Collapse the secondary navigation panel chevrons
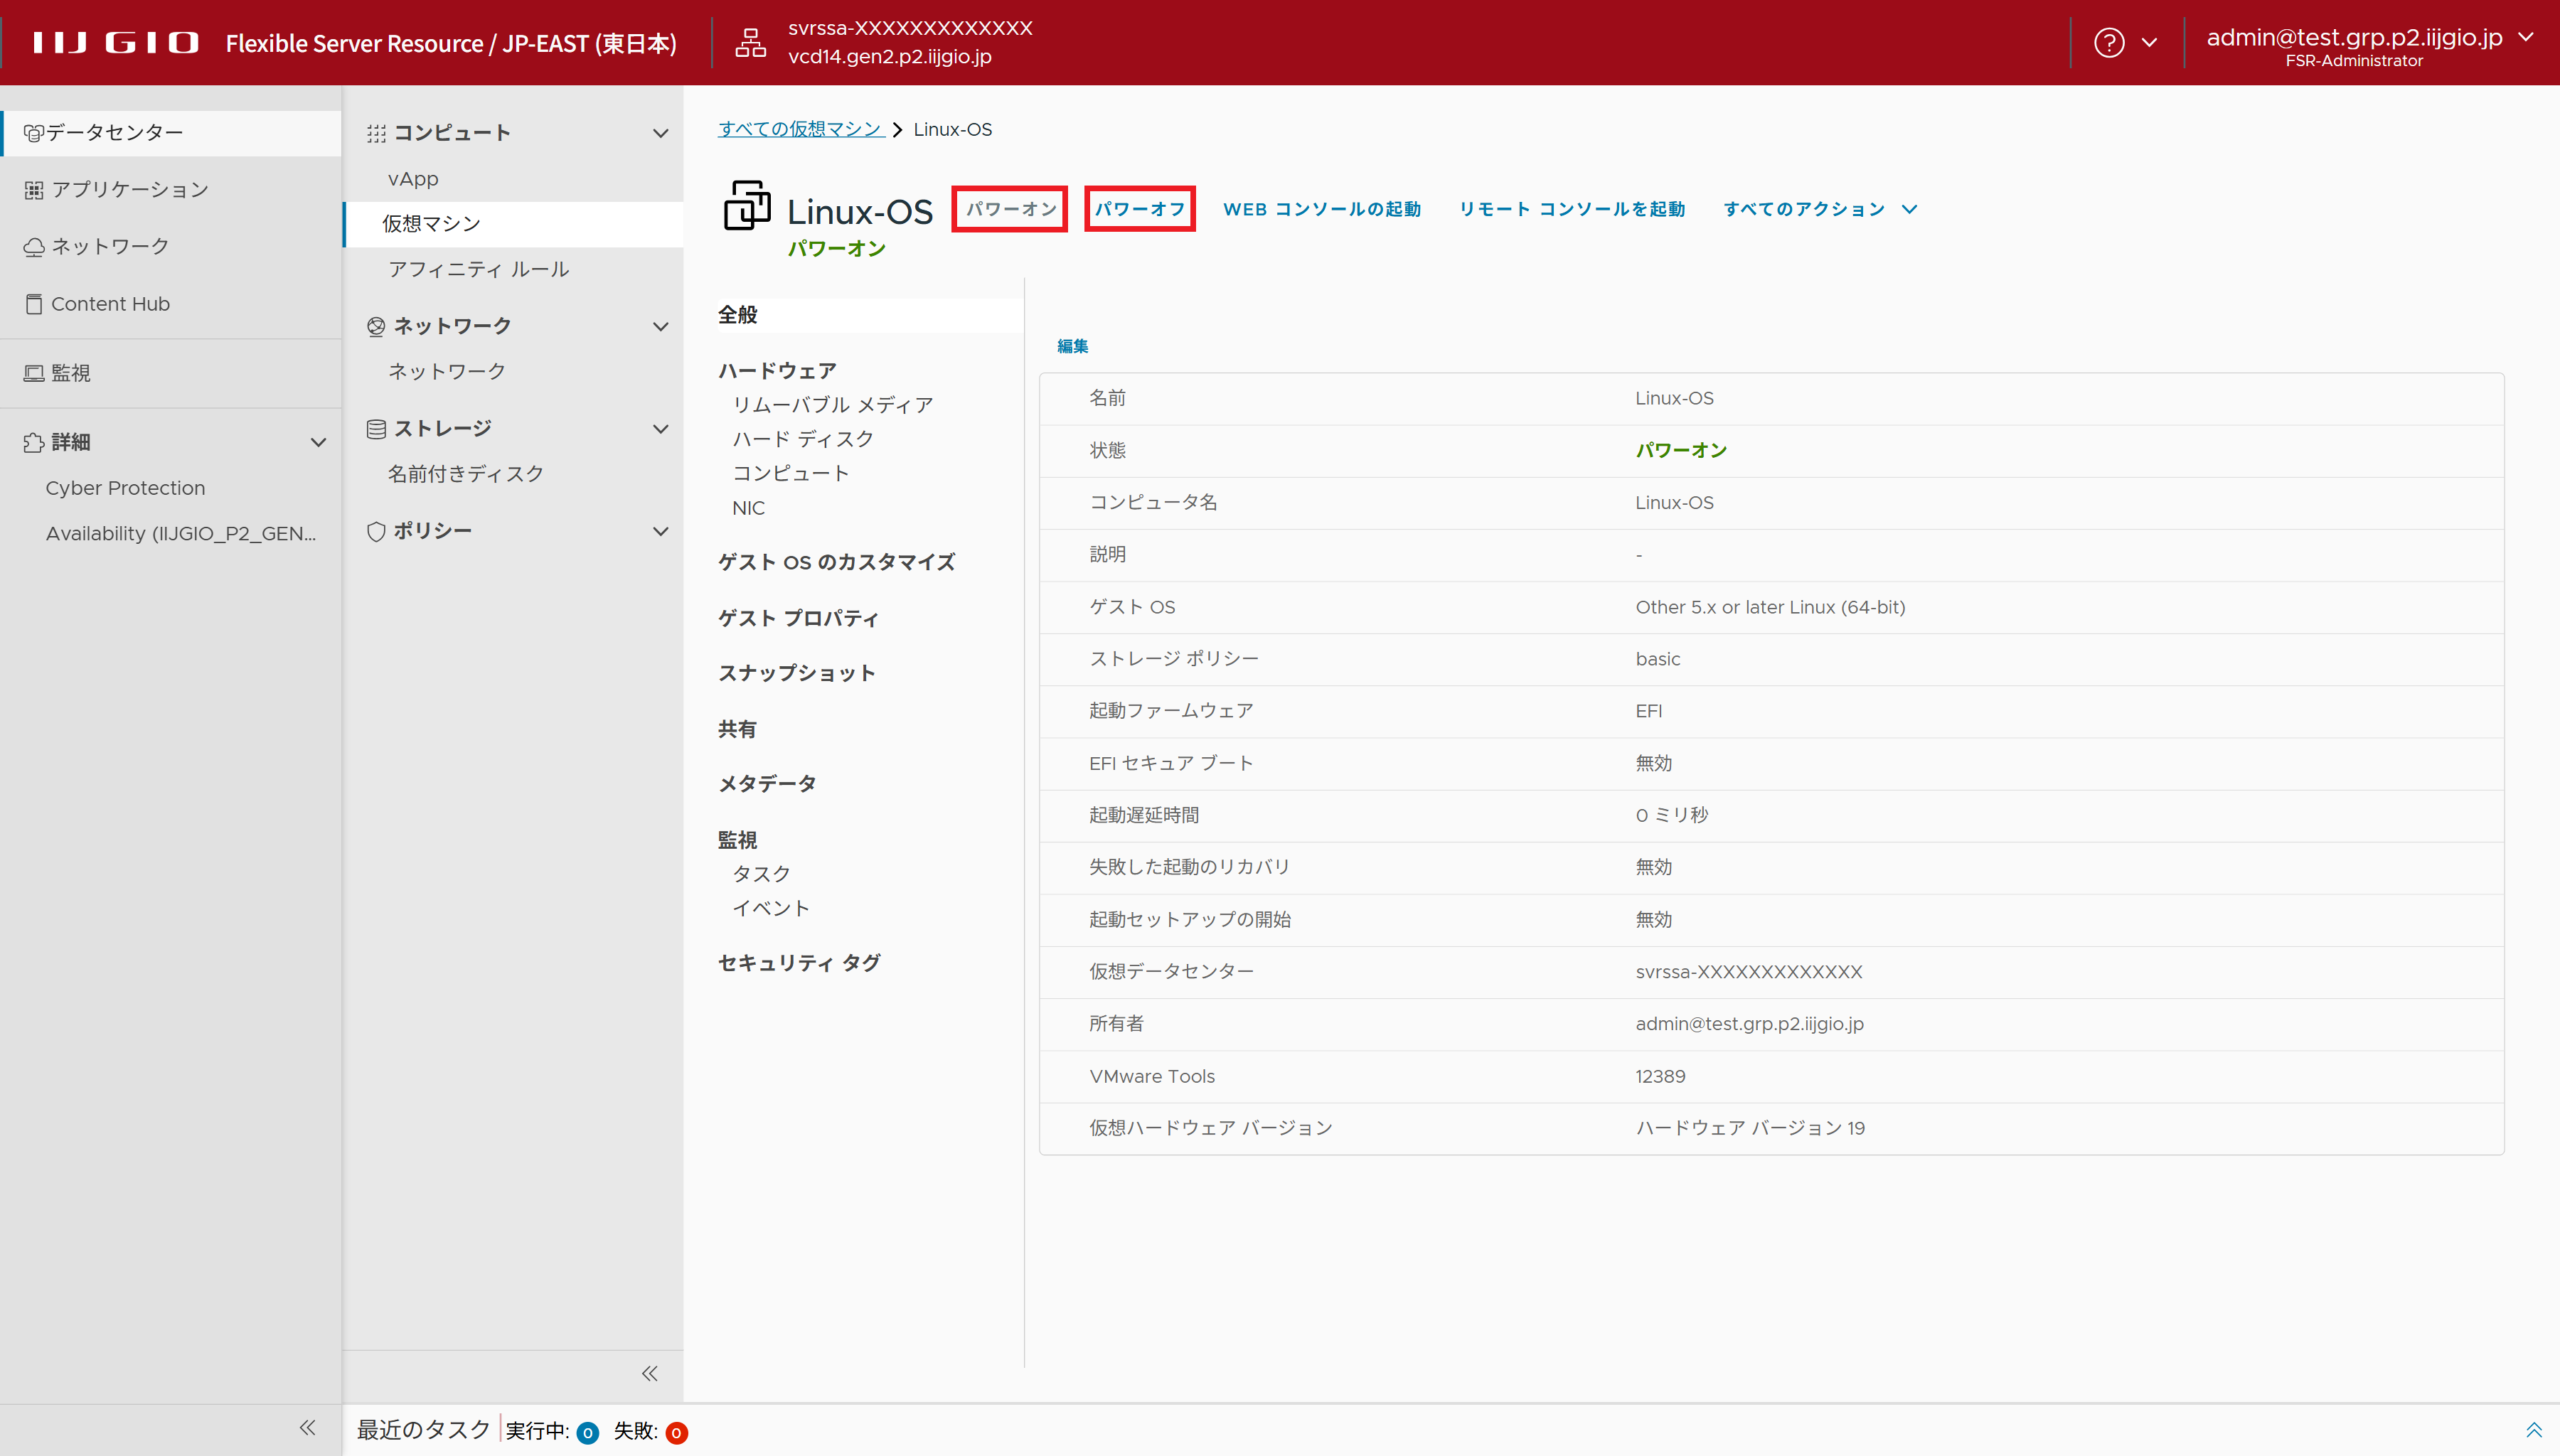 click(649, 1373)
